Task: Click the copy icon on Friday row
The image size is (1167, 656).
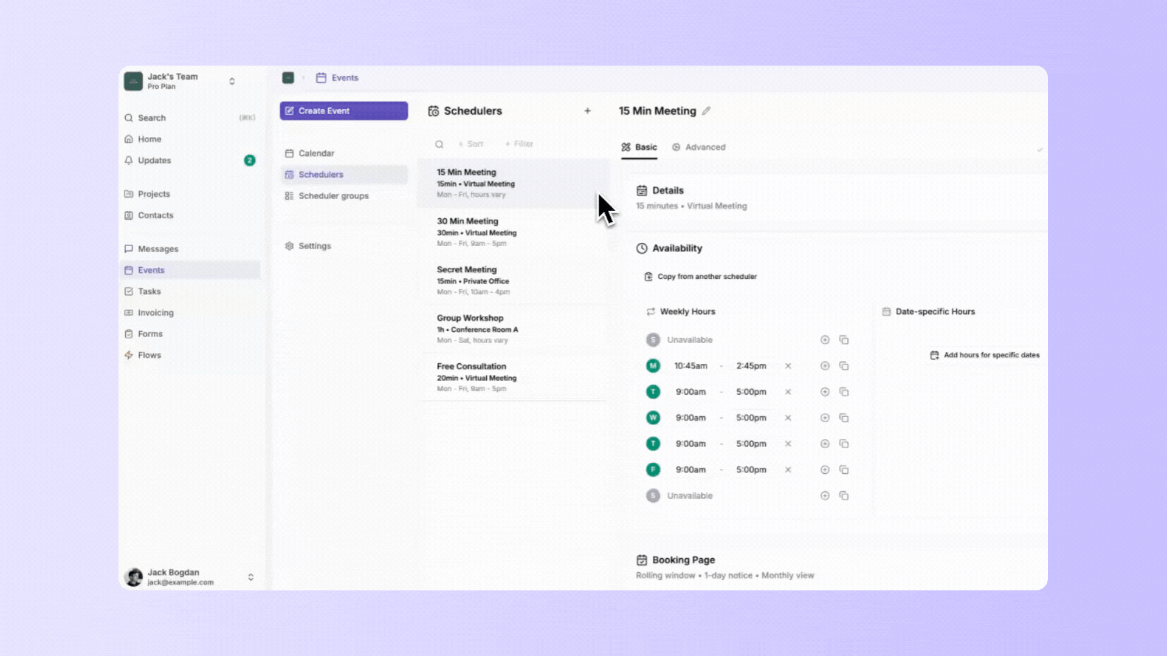Action: click(x=844, y=470)
